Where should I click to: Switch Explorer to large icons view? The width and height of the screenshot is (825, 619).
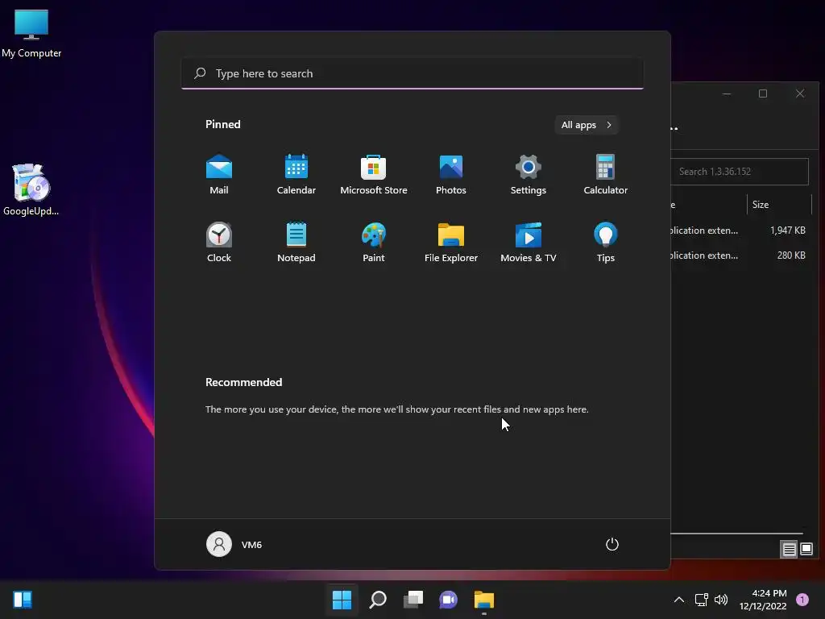806,550
